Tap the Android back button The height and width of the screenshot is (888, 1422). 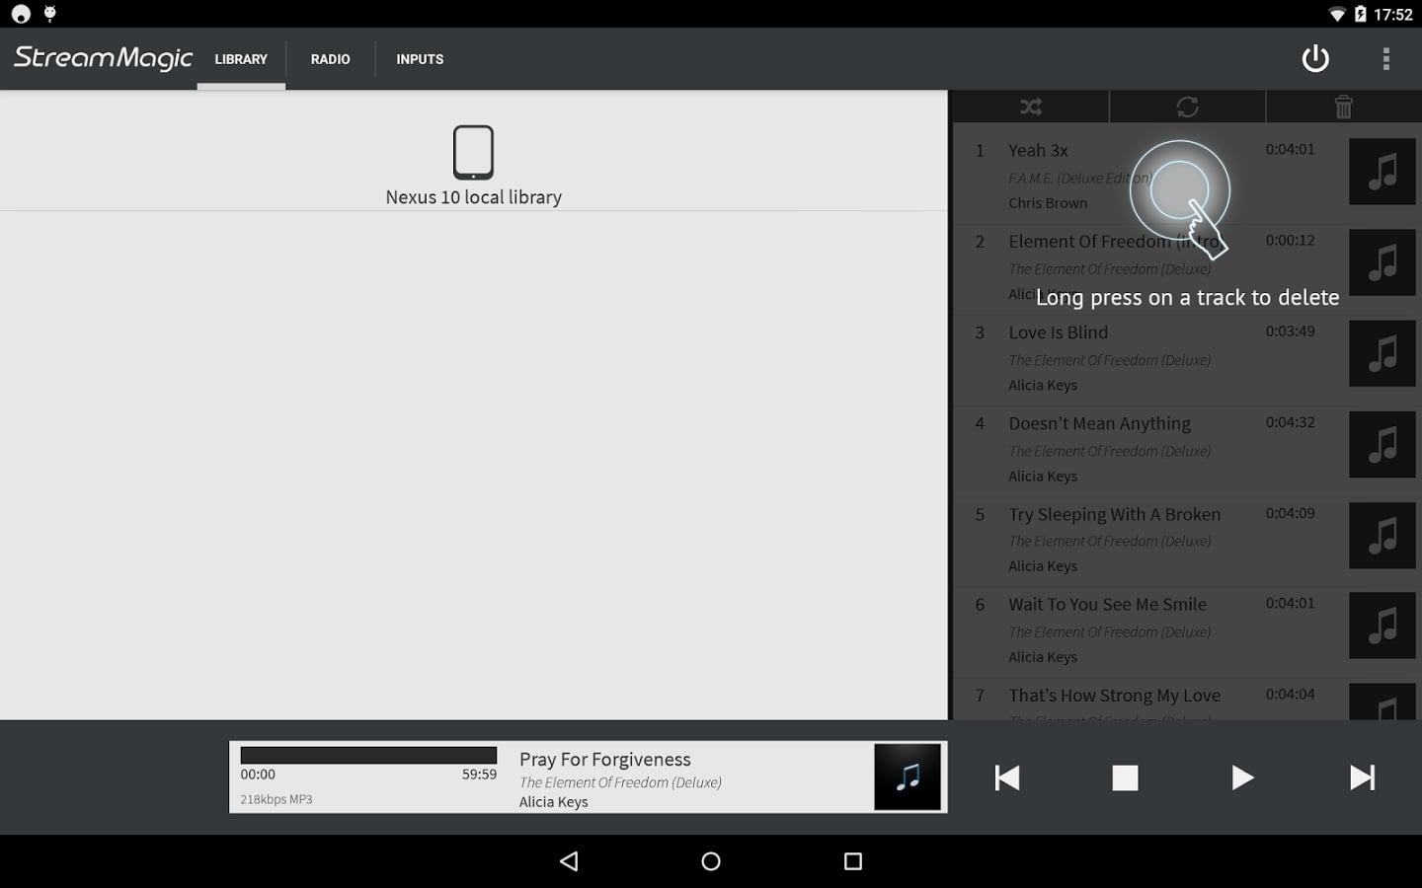click(x=569, y=861)
